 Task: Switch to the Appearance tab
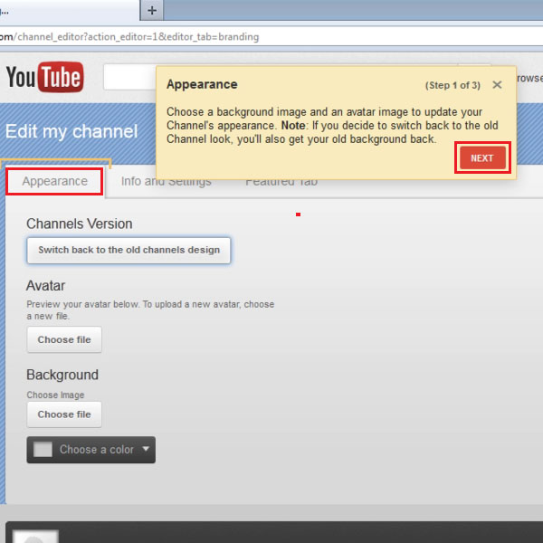point(54,181)
